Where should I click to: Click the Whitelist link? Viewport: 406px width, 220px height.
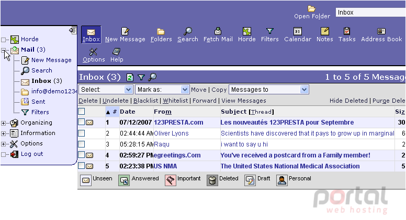point(175,101)
